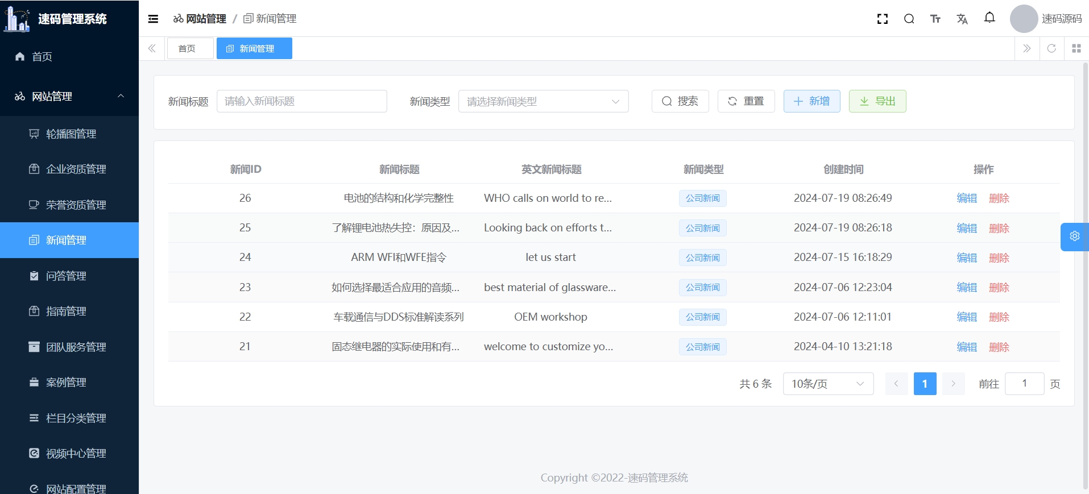
Task: Open 视频中心管理 in sidebar
Action: coord(76,453)
